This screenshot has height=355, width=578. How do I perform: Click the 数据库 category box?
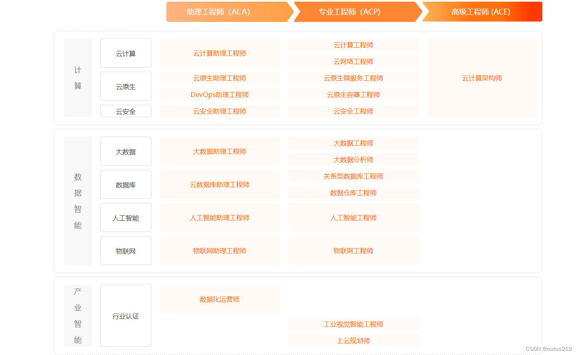click(126, 184)
